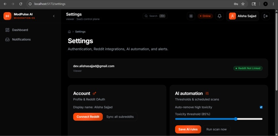The width and height of the screenshot is (278, 136).
Task: Click the key icon beside Account
Action: tap(94, 93)
